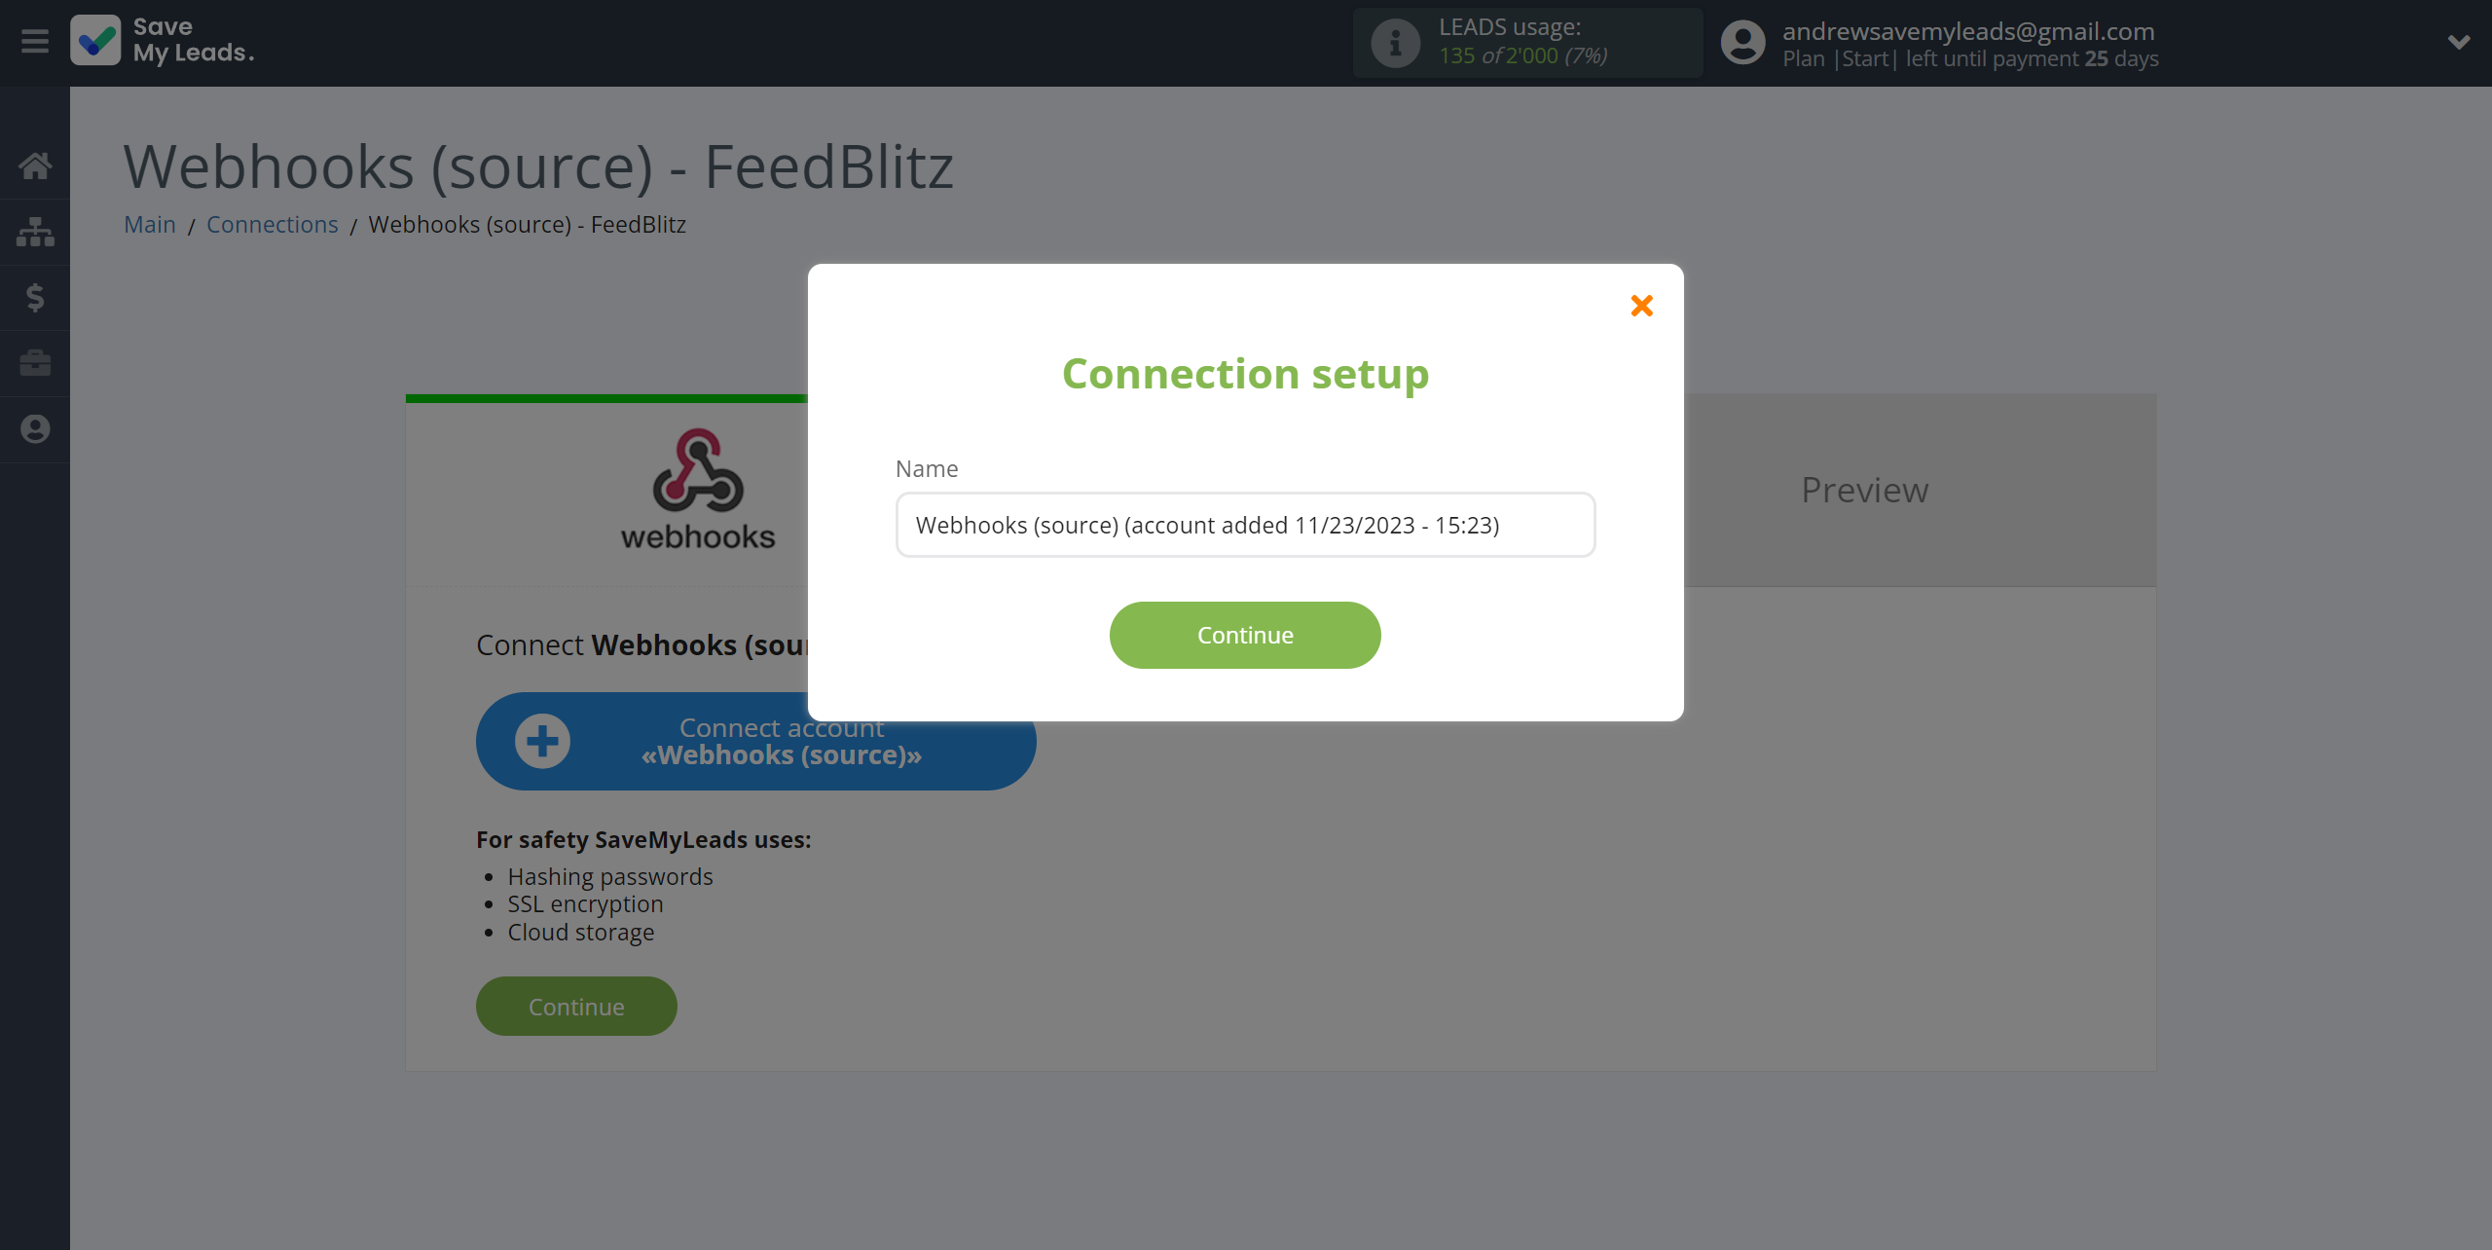This screenshot has height=1250, width=2492.
Task: Close the connection setup dialog
Action: [1643, 305]
